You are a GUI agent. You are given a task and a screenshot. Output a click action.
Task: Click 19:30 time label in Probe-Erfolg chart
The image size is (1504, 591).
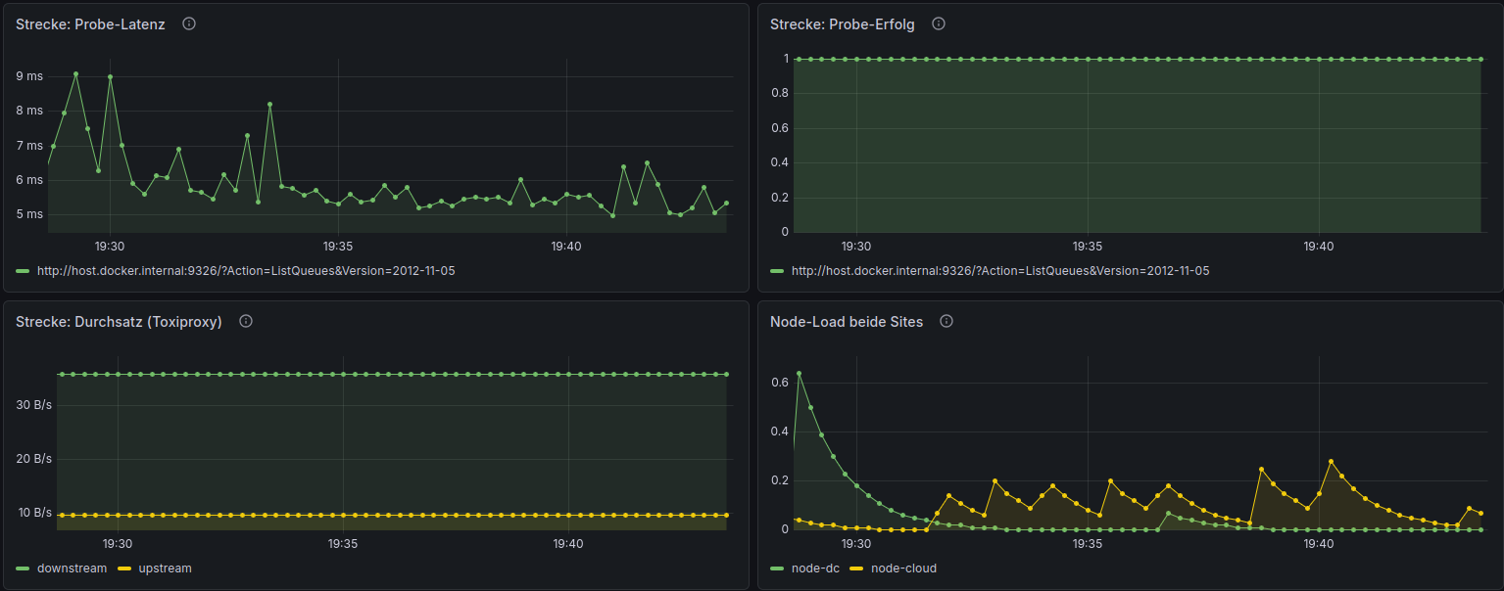[x=856, y=247]
